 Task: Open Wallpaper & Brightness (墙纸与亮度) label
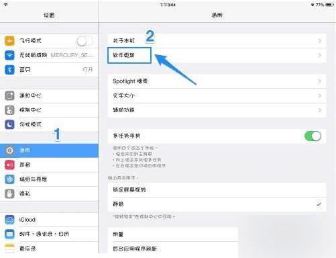tap(33, 179)
